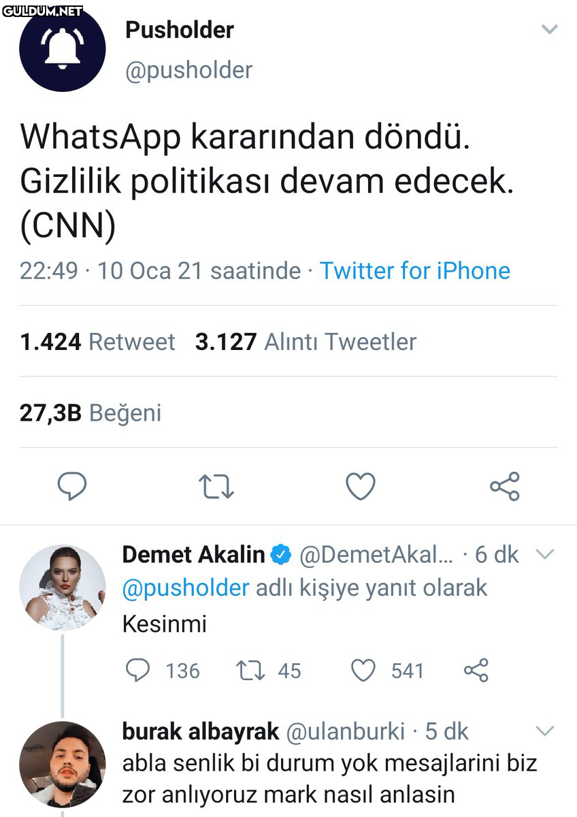Open the Twitter for iPhone source link
This screenshot has width=577, height=817.
[x=415, y=271]
